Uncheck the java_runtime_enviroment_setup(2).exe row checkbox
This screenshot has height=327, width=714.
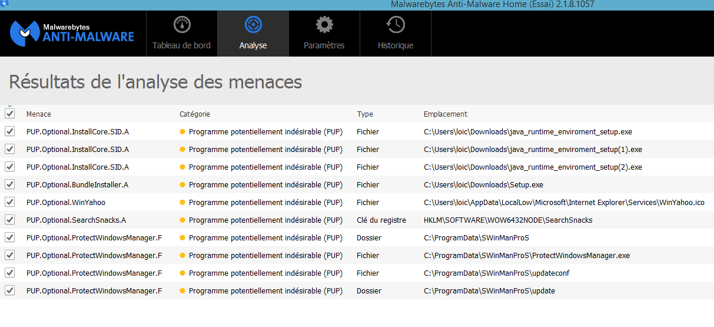[x=10, y=167]
